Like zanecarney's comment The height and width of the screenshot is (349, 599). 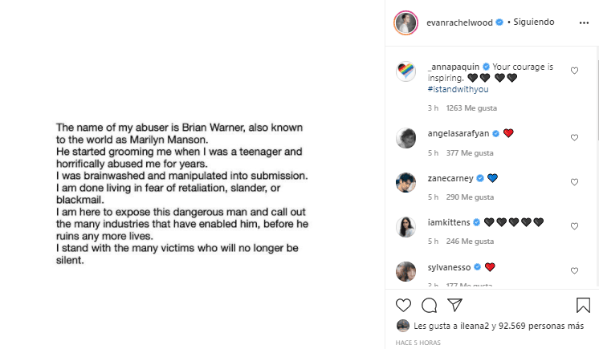[574, 182]
